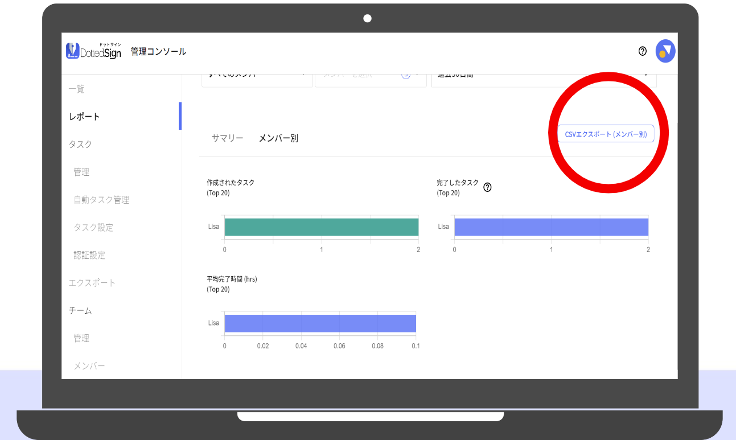Switch to the メンバー別 tab
736x440 pixels.
coord(278,138)
